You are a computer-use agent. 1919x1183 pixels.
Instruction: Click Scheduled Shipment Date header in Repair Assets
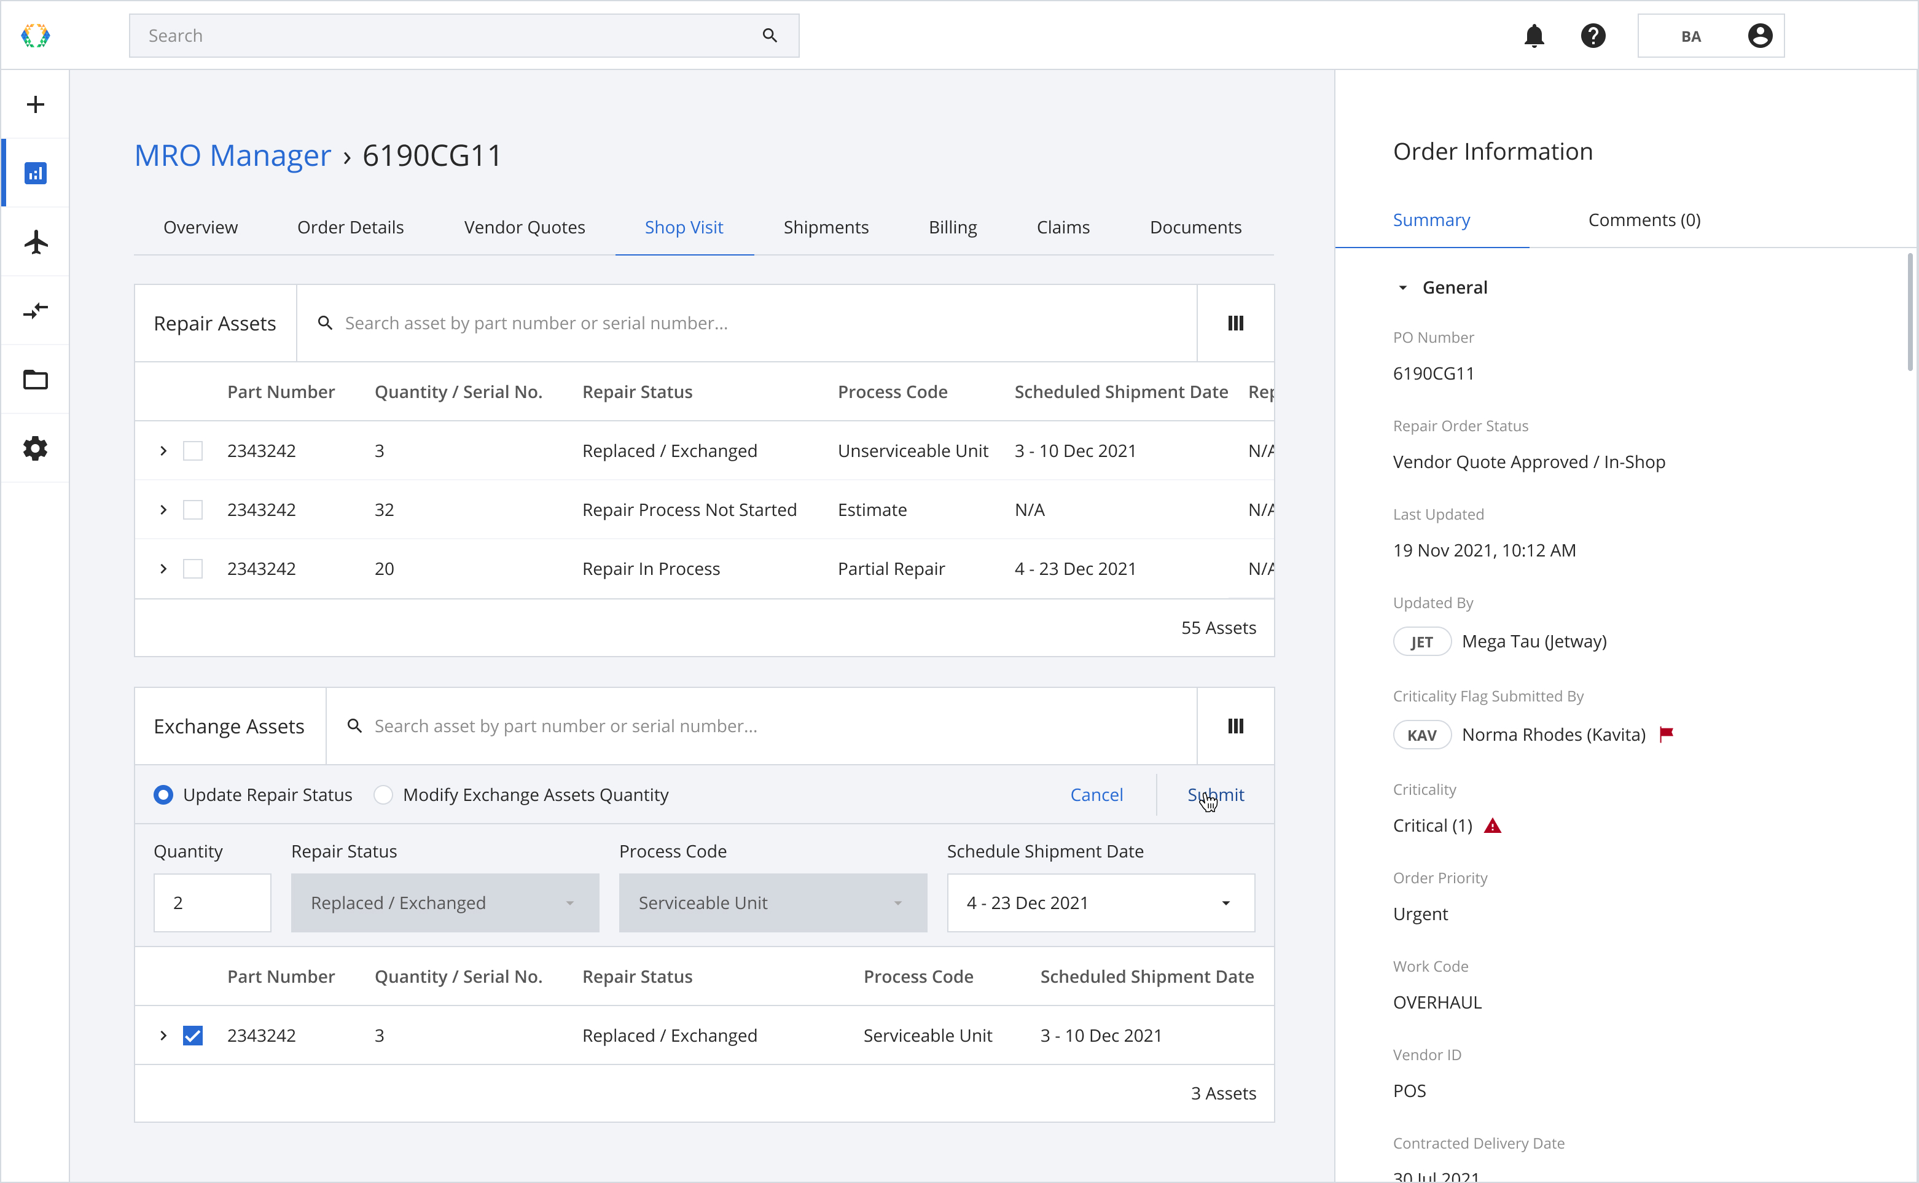(1121, 392)
